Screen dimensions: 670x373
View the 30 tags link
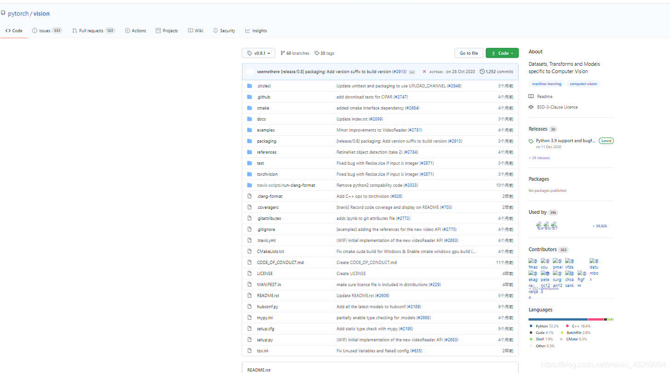point(324,53)
